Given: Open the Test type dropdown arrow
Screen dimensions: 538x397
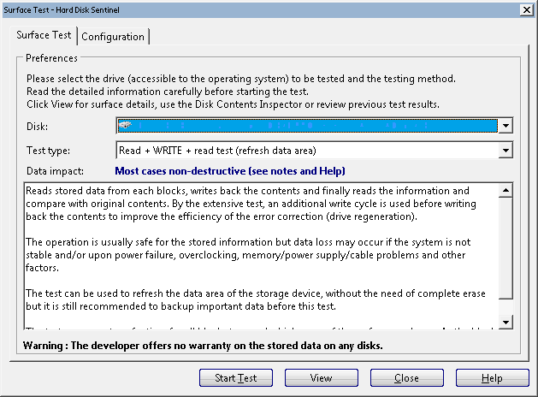Looking at the screenshot, I should pos(505,151).
